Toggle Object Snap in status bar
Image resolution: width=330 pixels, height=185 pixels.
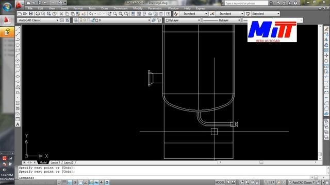80,182
